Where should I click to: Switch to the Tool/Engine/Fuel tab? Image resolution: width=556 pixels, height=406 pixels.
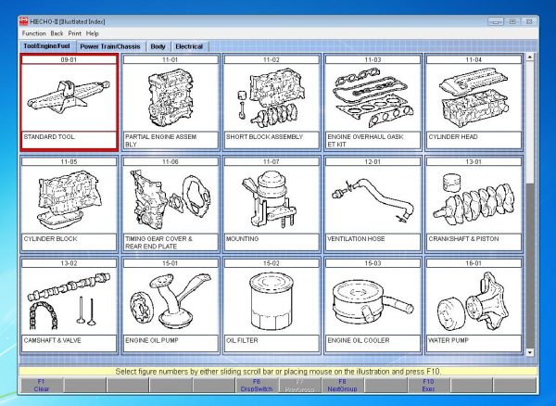pos(47,46)
